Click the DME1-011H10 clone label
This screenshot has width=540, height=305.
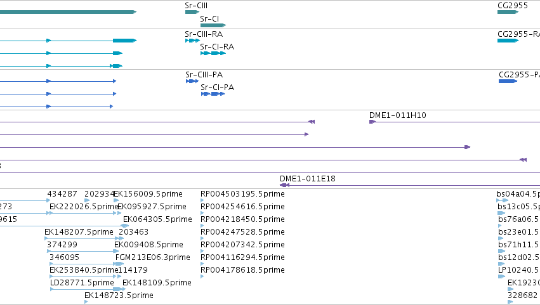pyautogui.click(x=397, y=115)
